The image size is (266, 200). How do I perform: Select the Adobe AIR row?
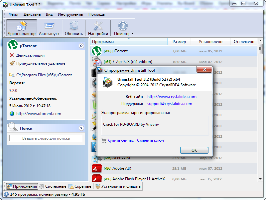click(174, 168)
